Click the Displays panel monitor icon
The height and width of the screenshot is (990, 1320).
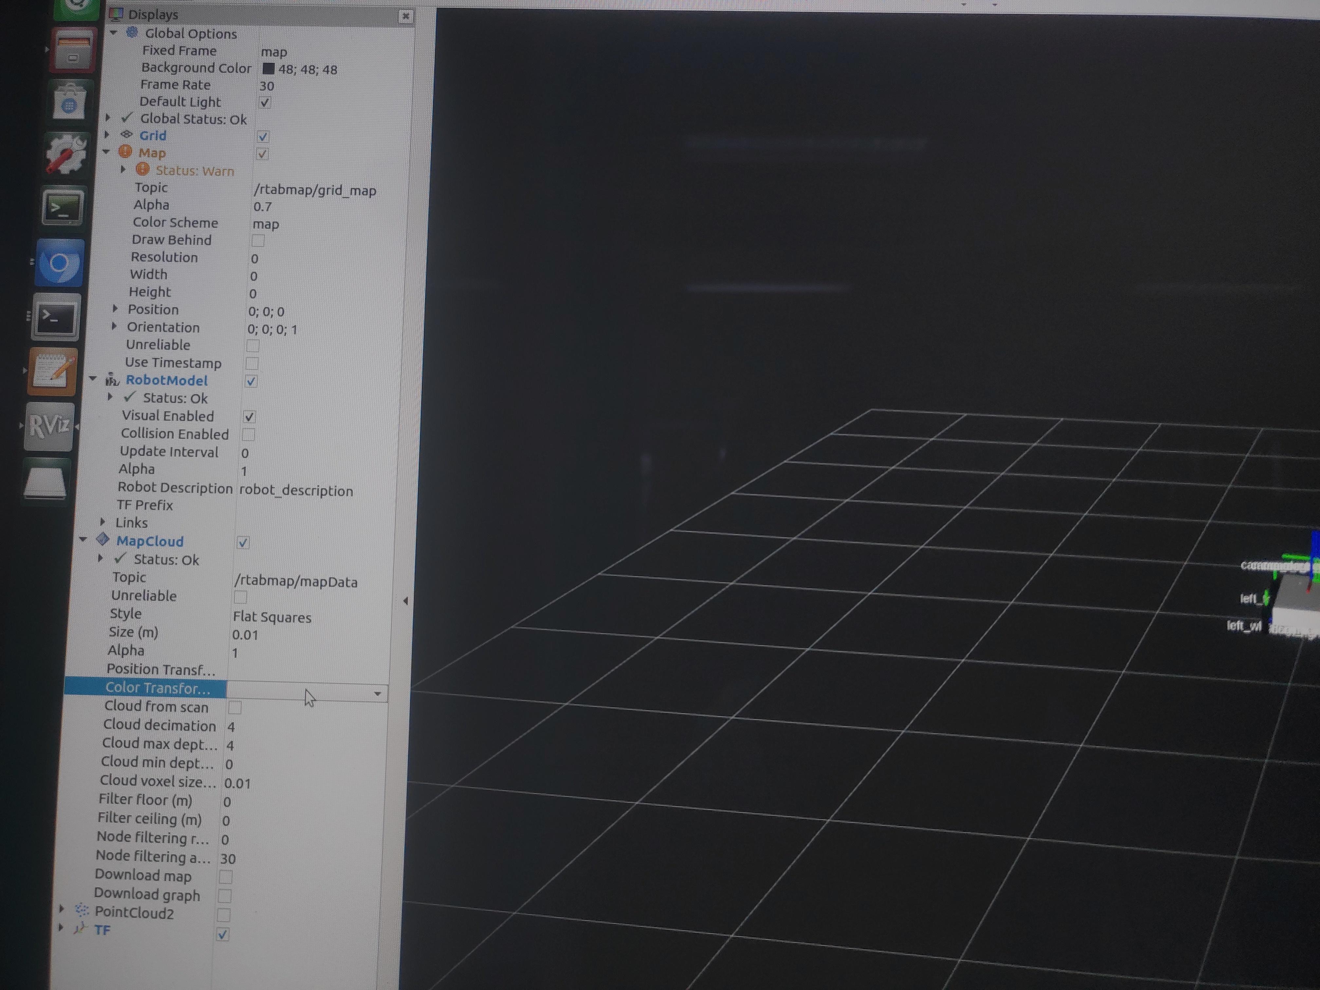click(x=116, y=14)
